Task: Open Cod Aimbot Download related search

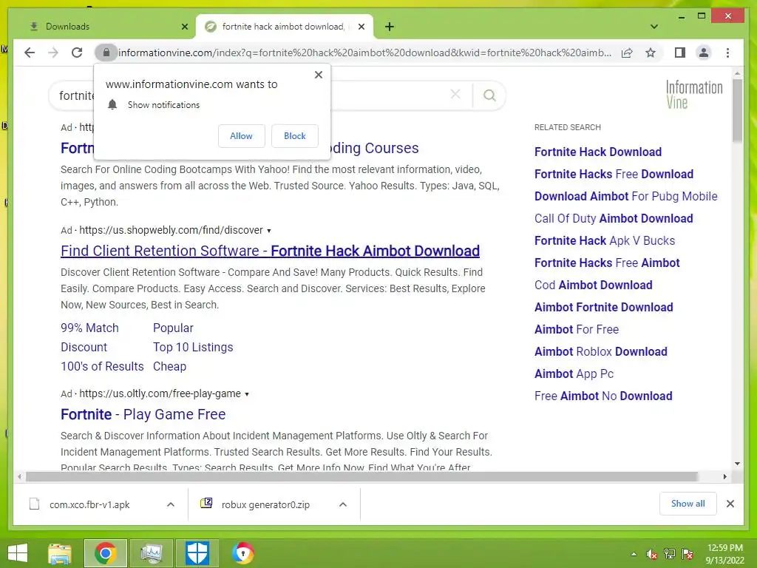Action: (594, 285)
